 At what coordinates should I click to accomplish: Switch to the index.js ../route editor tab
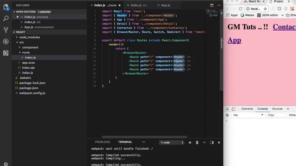click(x=105, y=5)
